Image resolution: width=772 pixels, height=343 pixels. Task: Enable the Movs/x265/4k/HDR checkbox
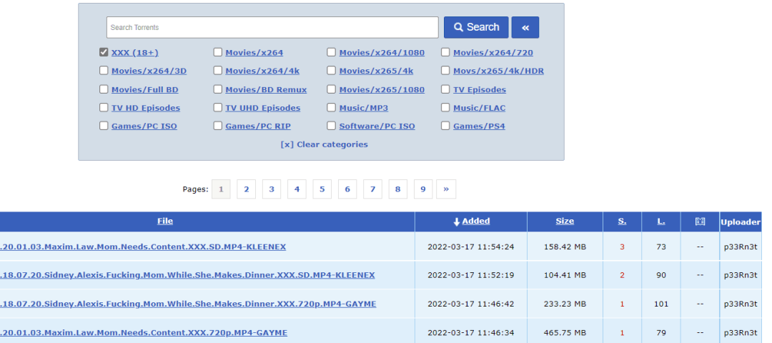[x=445, y=70]
